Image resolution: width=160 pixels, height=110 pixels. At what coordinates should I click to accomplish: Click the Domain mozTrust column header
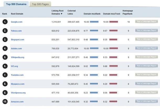[x=111, y=14]
